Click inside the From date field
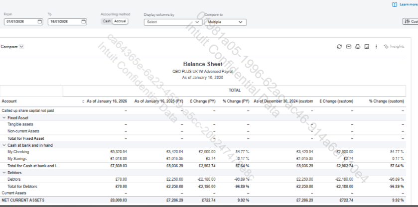 [20, 22]
